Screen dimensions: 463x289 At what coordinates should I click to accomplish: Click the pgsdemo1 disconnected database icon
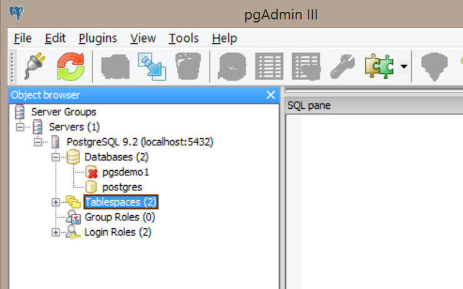(91, 172)
